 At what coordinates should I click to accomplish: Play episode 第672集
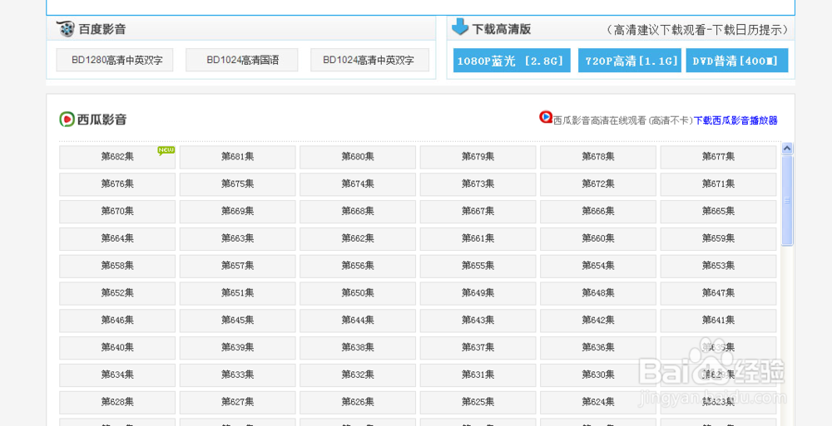(598, 184)
